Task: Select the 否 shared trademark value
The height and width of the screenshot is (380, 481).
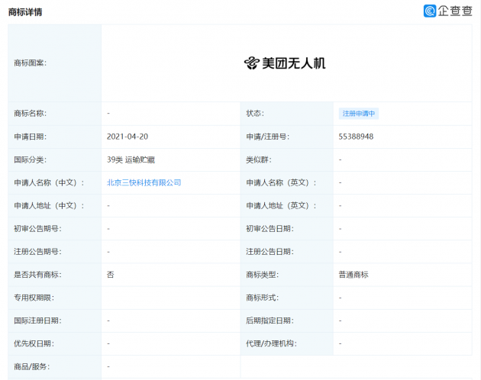Action: click(x=111, y=275)
